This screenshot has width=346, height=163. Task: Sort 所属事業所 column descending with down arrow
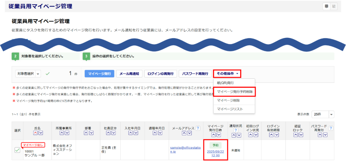pos(66,133)
